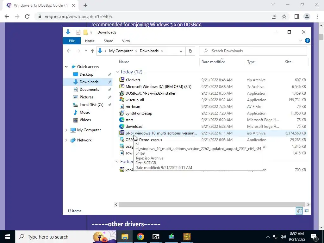The height and width of the screenshot is (243, 324).
Task: Open Customize Quick Access Toolbar dropdown
Action: click(x=91, y=33)
